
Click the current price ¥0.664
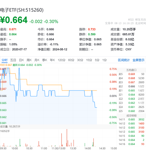point(14,20)
